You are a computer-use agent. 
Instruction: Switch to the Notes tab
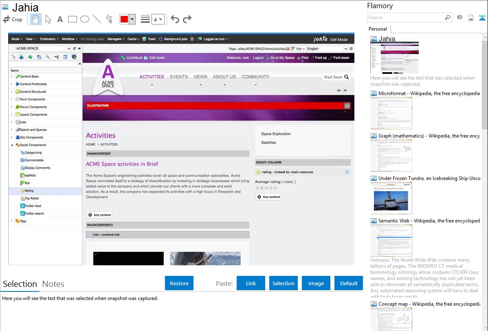point(53,284)
